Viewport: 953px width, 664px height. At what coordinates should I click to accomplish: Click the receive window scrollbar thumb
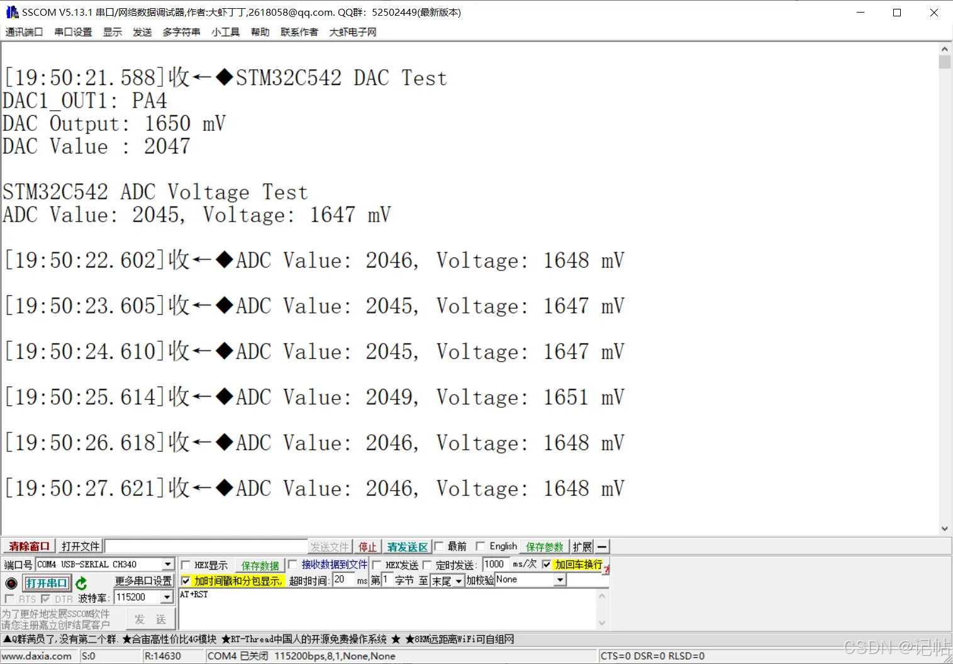pyautogui.click(x=945, y=62)
